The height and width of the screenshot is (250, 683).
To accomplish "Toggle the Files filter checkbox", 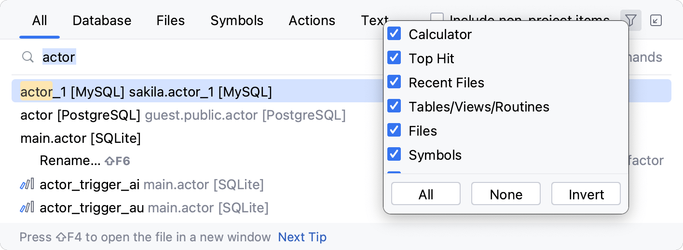I will click(395, 131).
